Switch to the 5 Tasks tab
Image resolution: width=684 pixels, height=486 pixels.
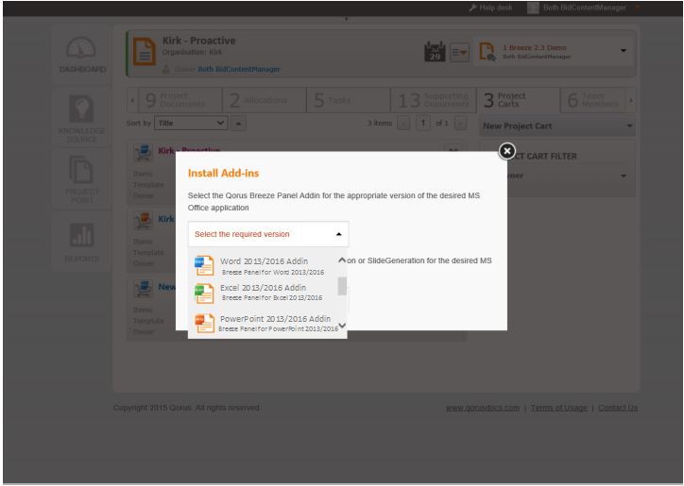[349, 100]
